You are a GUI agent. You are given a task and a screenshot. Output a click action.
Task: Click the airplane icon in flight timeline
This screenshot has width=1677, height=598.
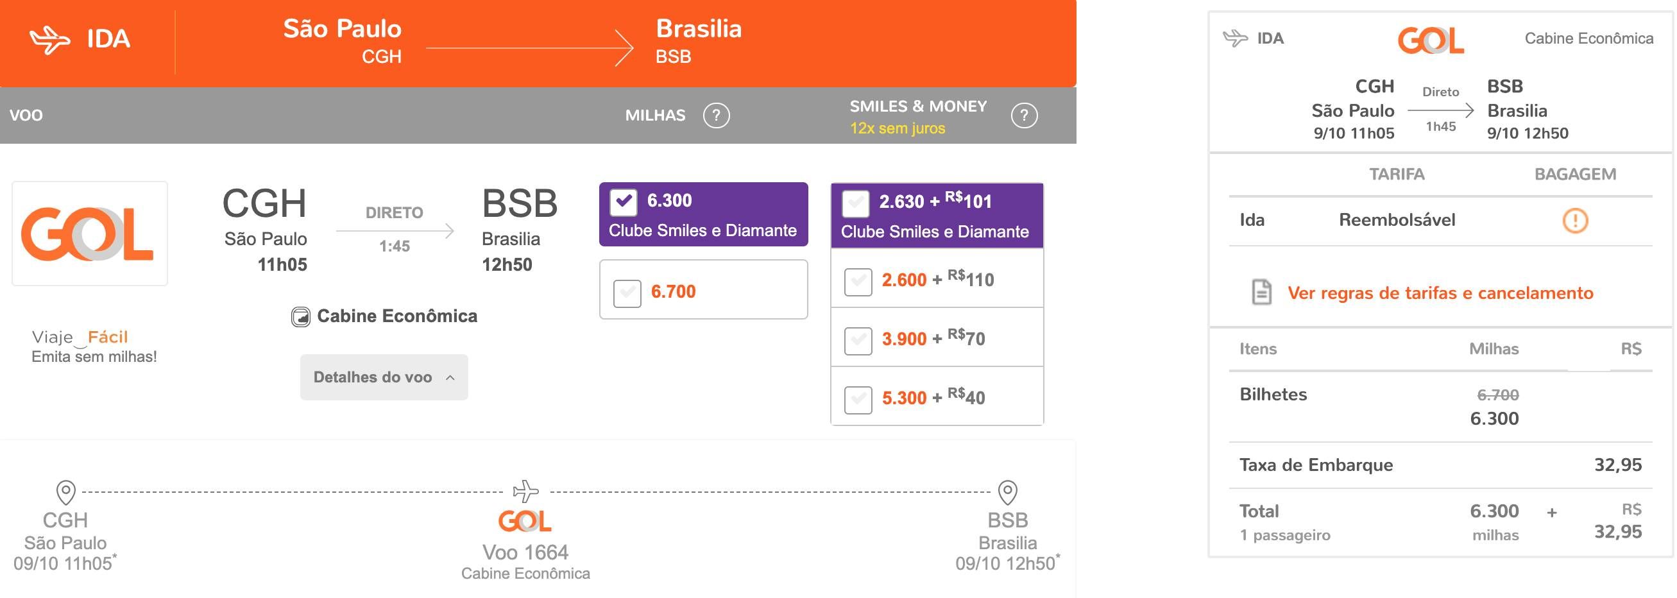pos(525,491)
